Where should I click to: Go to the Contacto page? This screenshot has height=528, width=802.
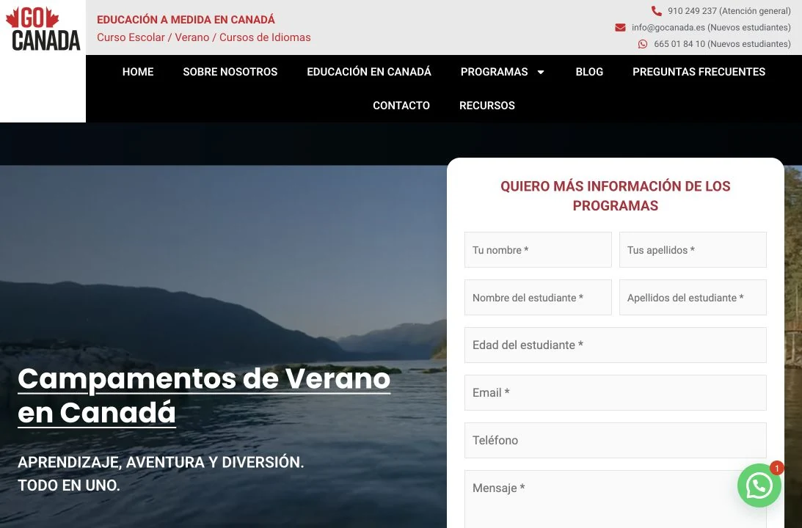(x=401, y=106)
